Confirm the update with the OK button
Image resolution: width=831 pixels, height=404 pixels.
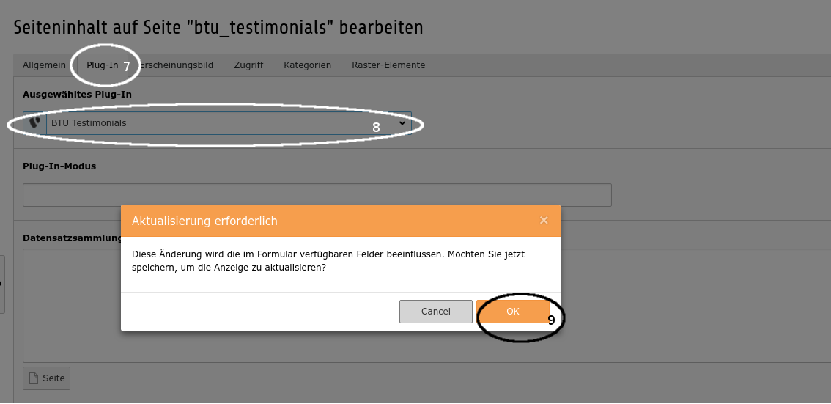pos(512,312)
